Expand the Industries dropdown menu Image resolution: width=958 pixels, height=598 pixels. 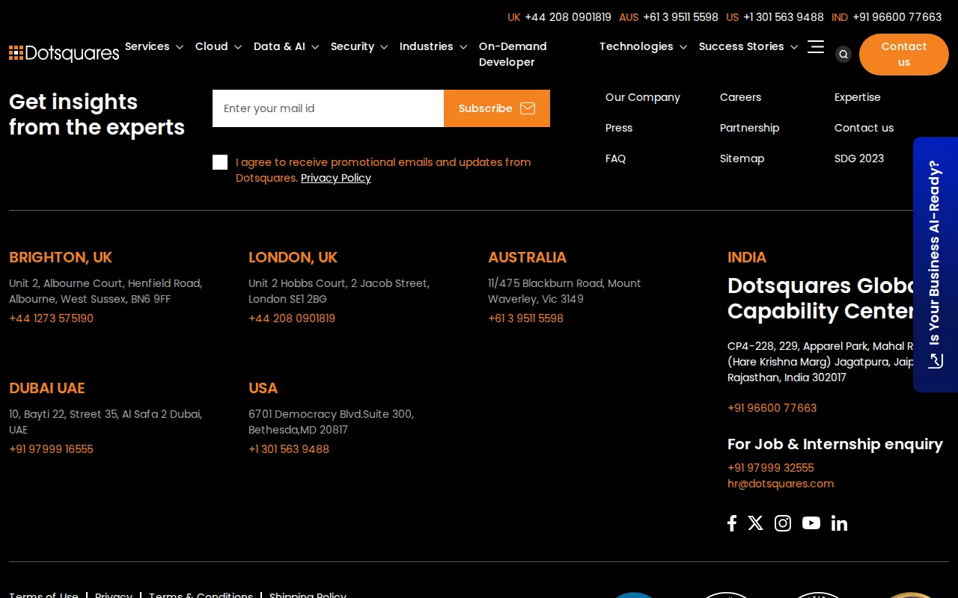[433, 46]
